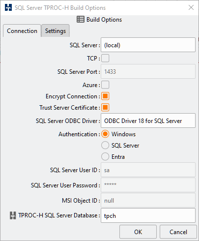Switch to the Connection tab

pos(22,31)
